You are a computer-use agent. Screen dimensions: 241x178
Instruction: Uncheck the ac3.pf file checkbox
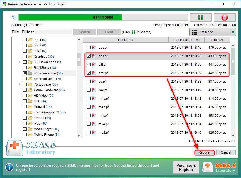[x=89, y=56]
